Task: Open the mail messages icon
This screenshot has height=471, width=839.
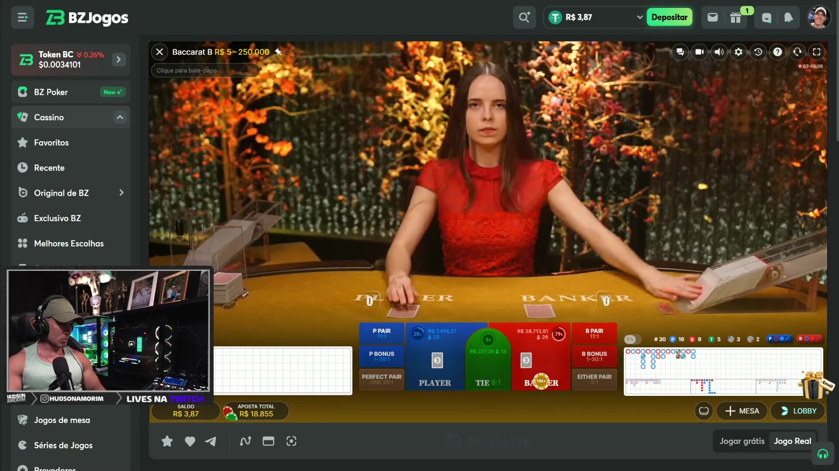Action: [x=713, y=17]
